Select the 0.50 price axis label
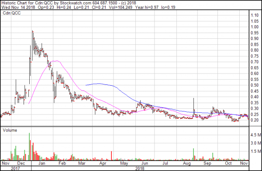Screen dimensions: 262x171 click(x=255, y=85)
